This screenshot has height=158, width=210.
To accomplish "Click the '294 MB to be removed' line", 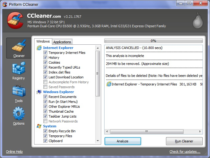I will 137,64.
